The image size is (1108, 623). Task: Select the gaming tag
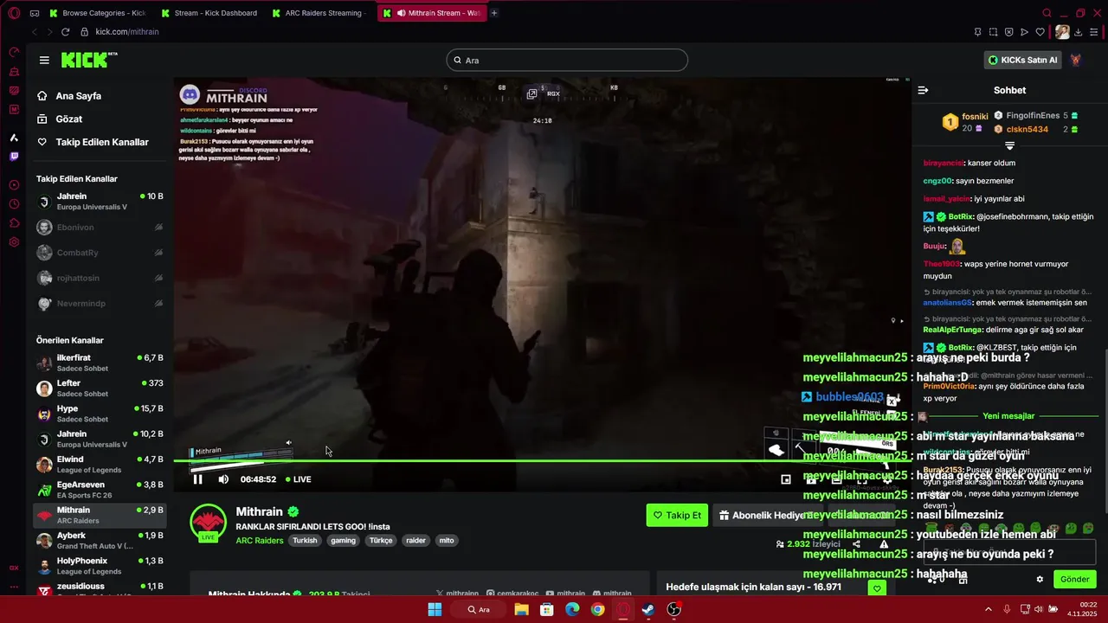click(x=343, y=541)
